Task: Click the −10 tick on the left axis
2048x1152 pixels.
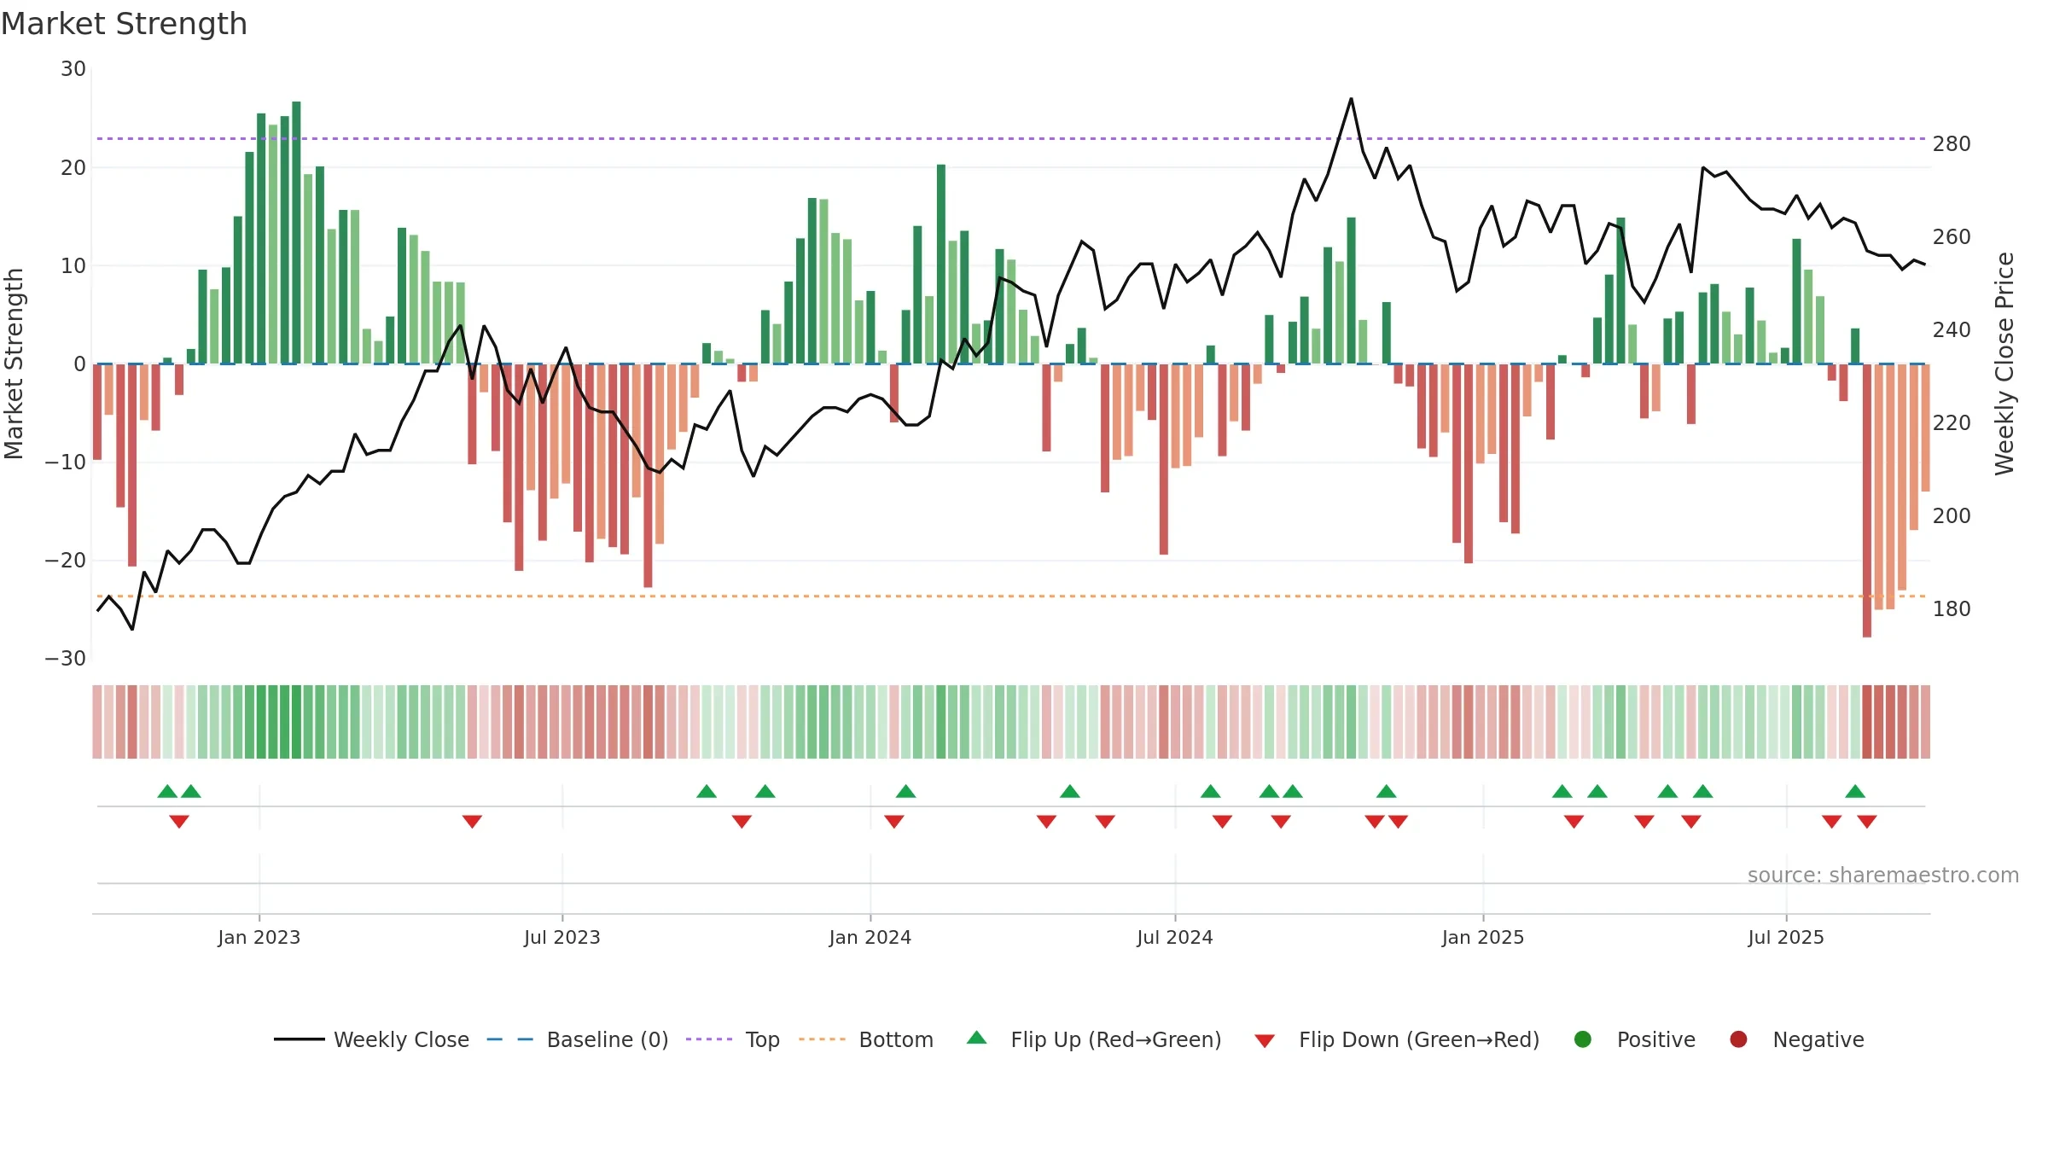Action: coord(66,463)
